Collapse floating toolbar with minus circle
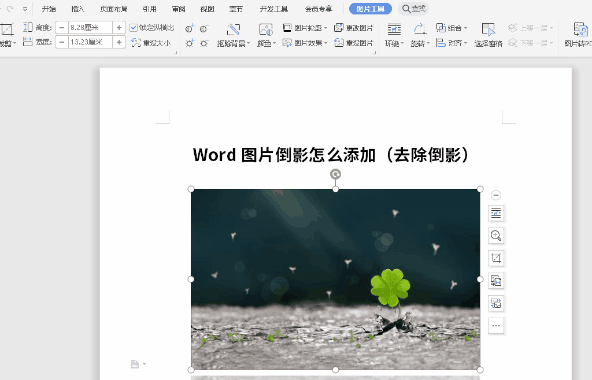592x380 pixels. point(495,195)
